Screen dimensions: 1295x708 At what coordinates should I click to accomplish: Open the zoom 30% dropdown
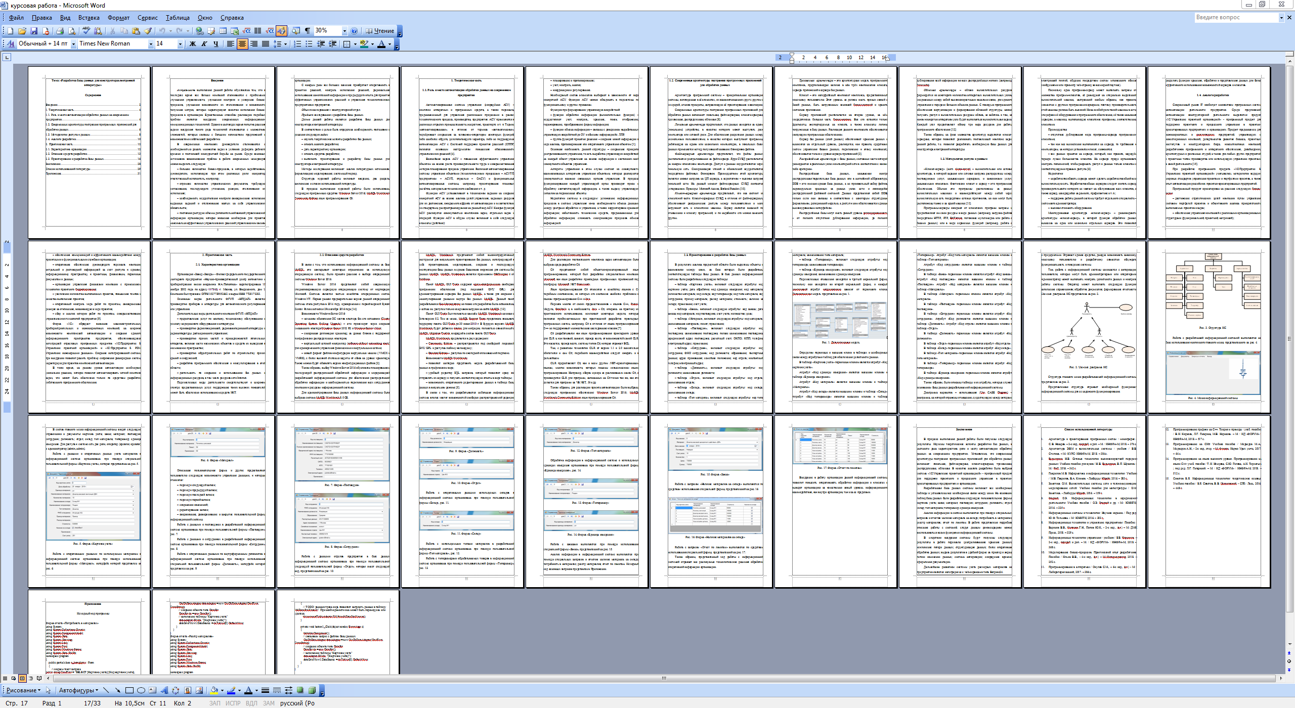pos(344,31)
